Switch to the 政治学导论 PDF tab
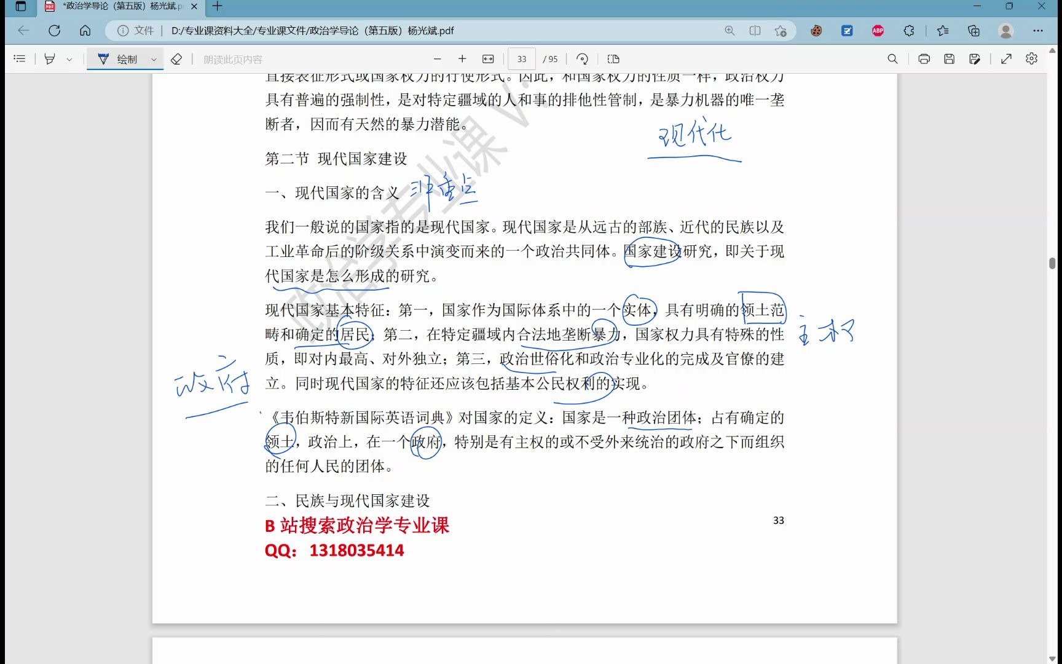1062x664 pixels. pos(122,7)
